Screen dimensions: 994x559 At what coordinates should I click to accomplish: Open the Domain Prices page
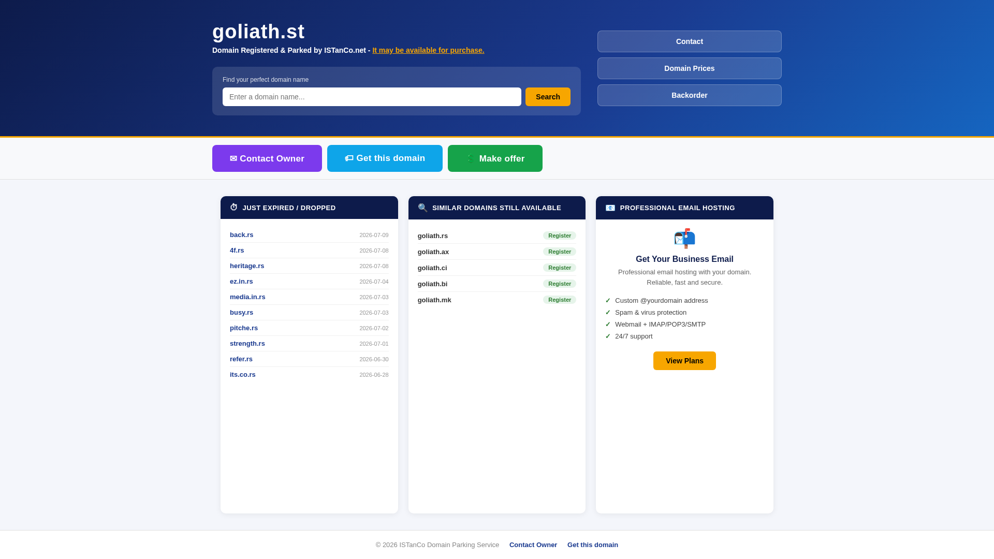pos(690,68)
